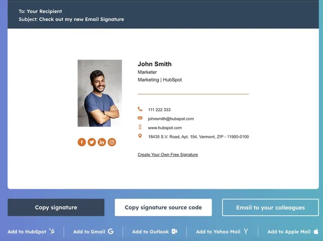This screenshot has height=241, width=323.
Task: Click the job title Marketer
Action: pyautogui.click(x=147, y=72)
